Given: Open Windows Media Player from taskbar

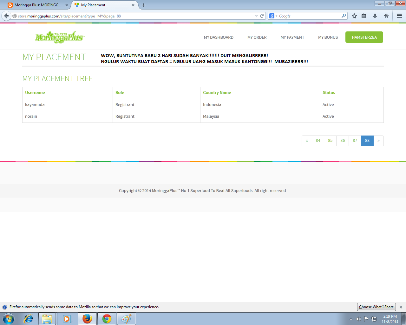Looking at the screenshot, I should point(67,319).
